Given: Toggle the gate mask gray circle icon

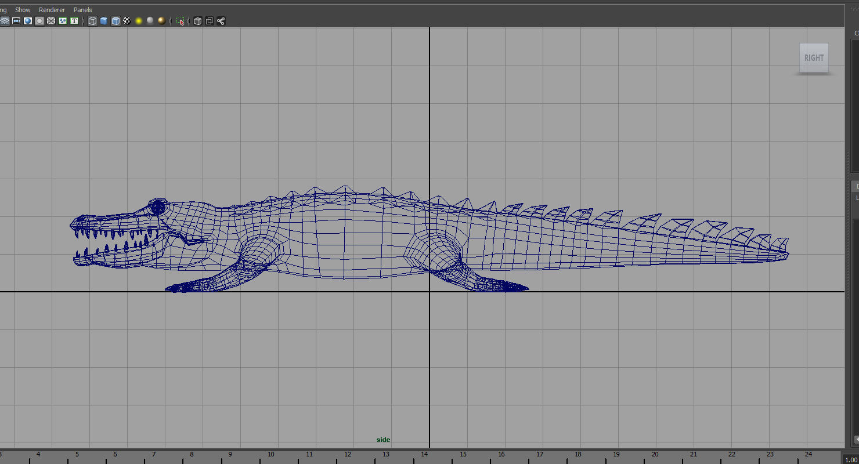Looking at the screenshot, I should pos(39,21).
